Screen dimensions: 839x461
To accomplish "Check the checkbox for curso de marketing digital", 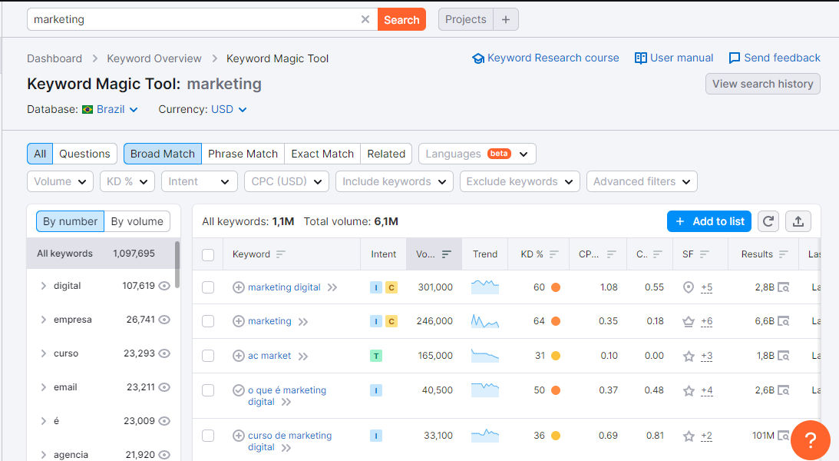I will tap(208, 436).
